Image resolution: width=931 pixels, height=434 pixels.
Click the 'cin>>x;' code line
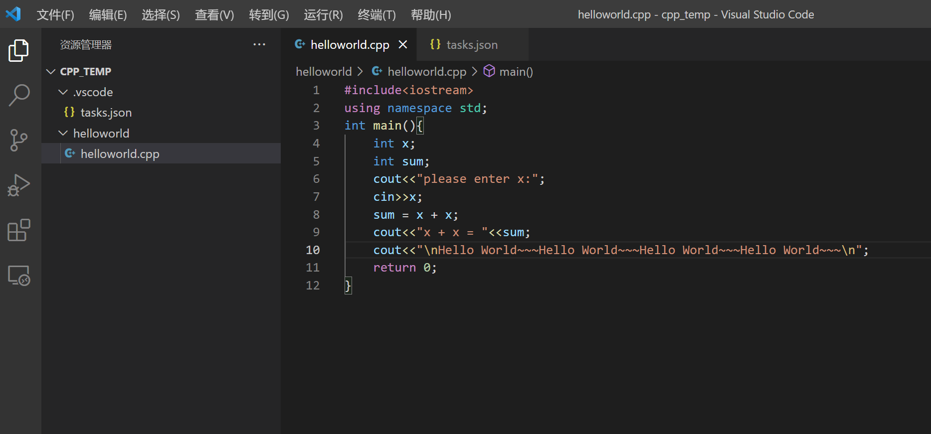coord(397,197)
